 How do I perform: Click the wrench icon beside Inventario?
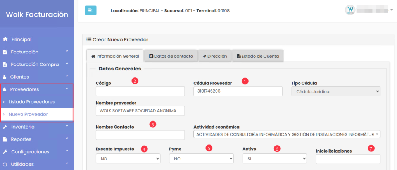(x=5, y=127)
